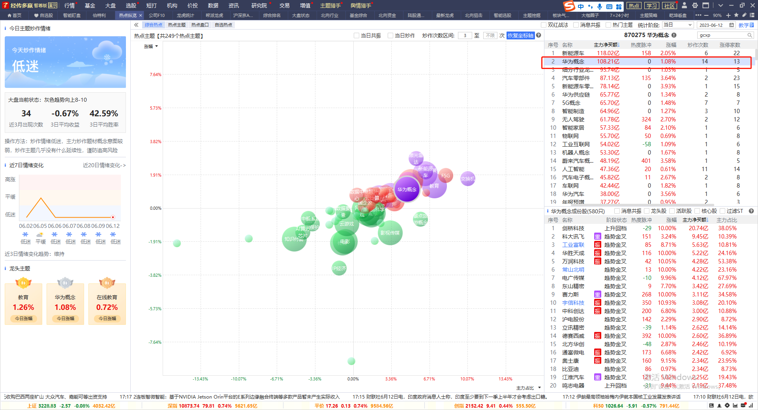Open the 涨幅 Y-axis dropdown

coord(151,47)
